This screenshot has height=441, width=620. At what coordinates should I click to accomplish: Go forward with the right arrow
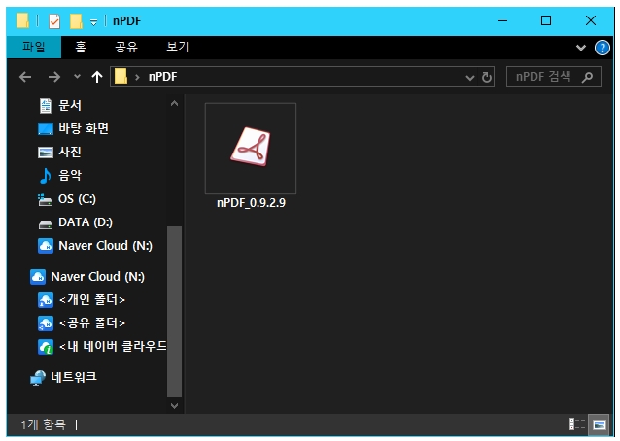54,77
